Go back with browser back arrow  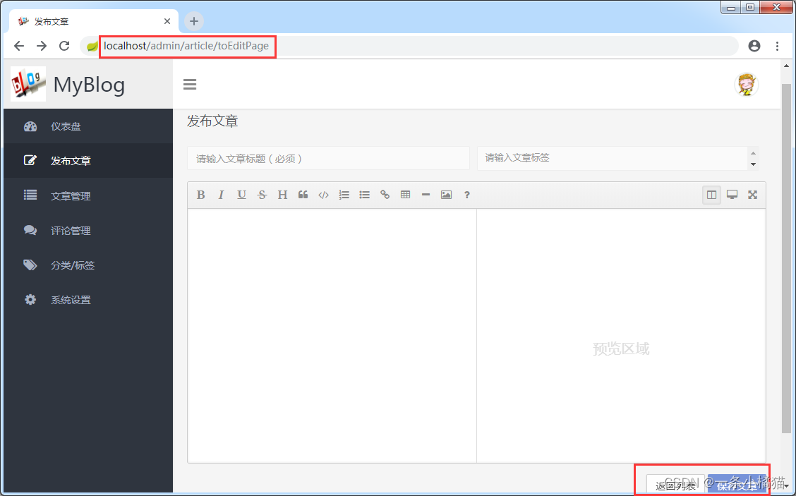pyautogui.click(x=19, y=46)
